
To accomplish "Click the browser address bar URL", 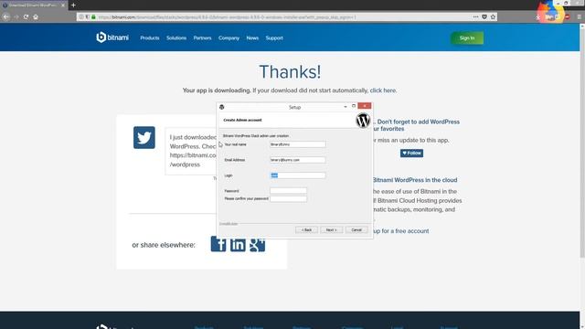I will click(227, 17).
